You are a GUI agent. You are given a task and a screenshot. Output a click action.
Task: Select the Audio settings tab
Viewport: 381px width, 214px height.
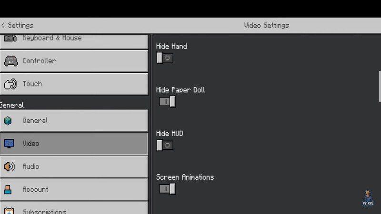(x=74, y=166)
